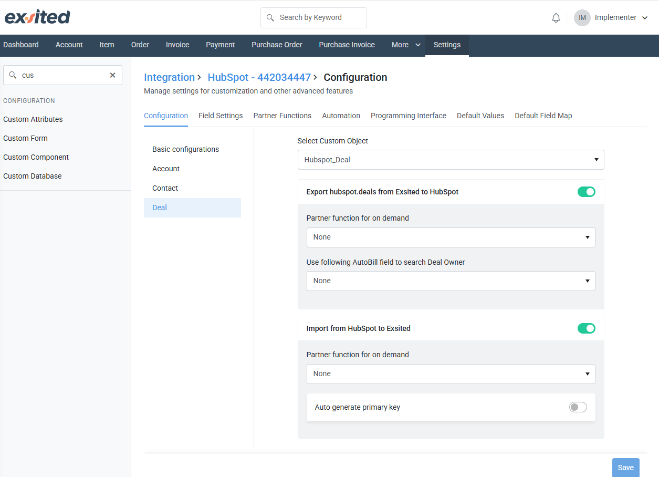Click the Save button
659x477 pixels.
[x=626, y=468]
